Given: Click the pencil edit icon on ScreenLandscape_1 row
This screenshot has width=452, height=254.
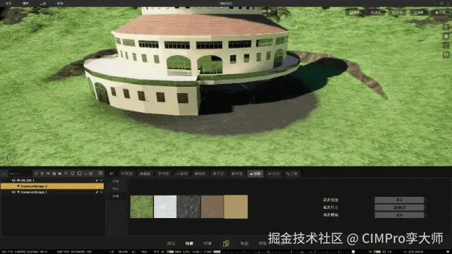Looking at the screenshot, I should pyautogui.click(x=97, y=192).
